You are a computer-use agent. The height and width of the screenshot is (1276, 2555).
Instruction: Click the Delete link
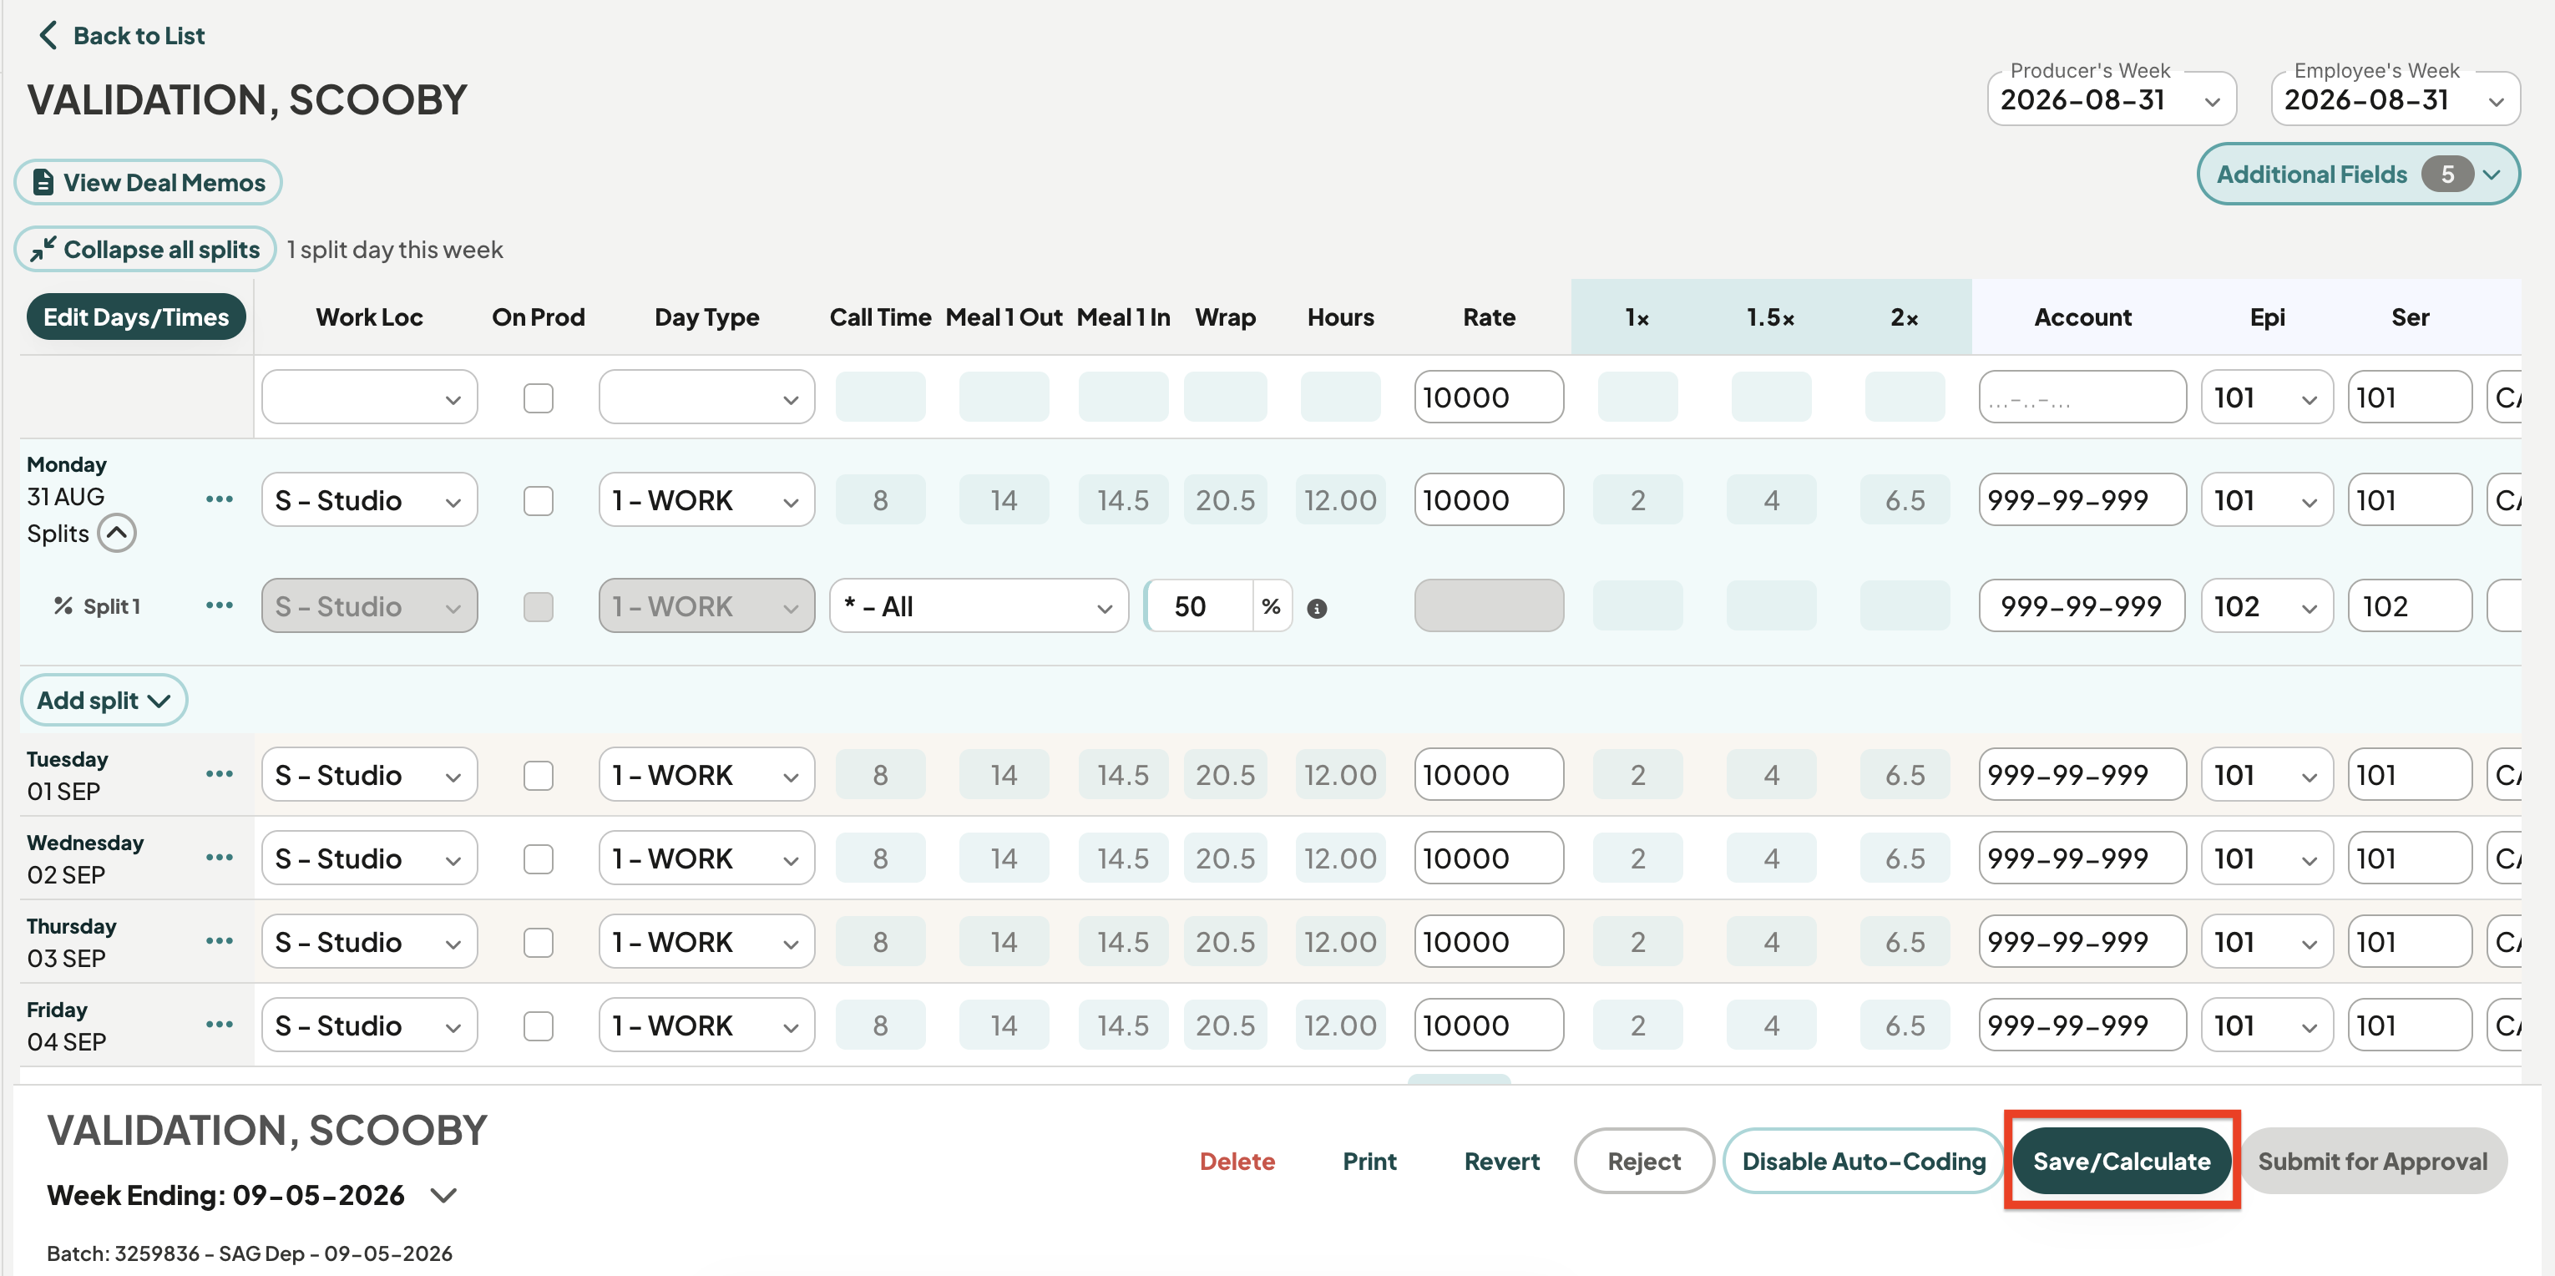(1237, 1161)
